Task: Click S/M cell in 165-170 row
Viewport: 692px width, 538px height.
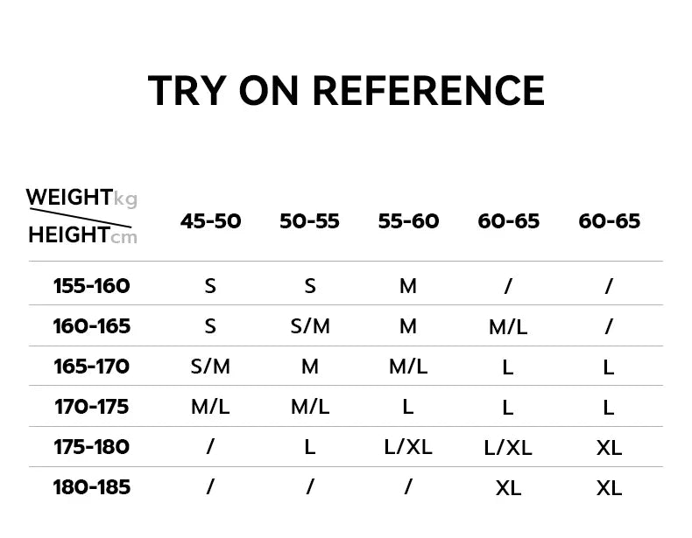Action: (x=210, y=367)
